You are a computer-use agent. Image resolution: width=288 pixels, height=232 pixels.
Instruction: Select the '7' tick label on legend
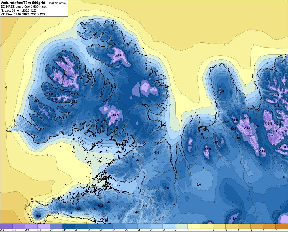[x=276, y=230]
